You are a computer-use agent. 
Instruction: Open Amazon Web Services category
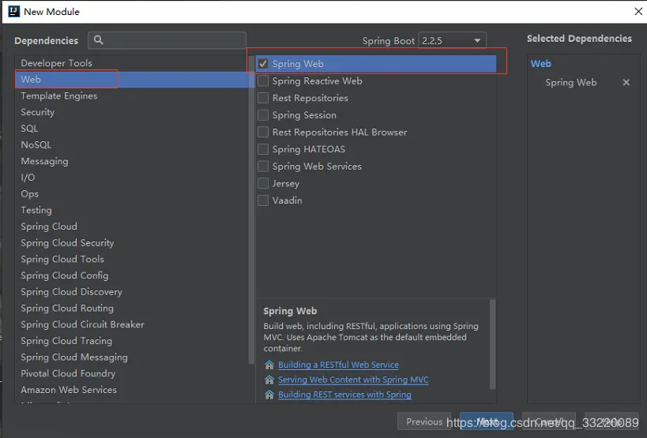(132, 390)
